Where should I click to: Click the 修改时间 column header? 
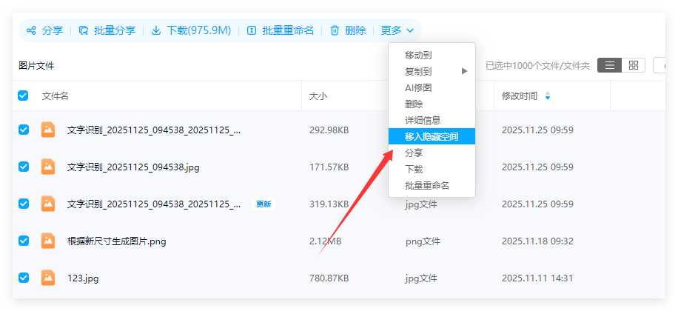520,96
